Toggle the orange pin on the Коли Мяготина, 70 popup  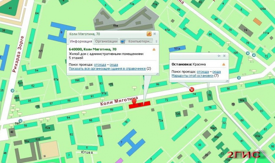[149, 34]
